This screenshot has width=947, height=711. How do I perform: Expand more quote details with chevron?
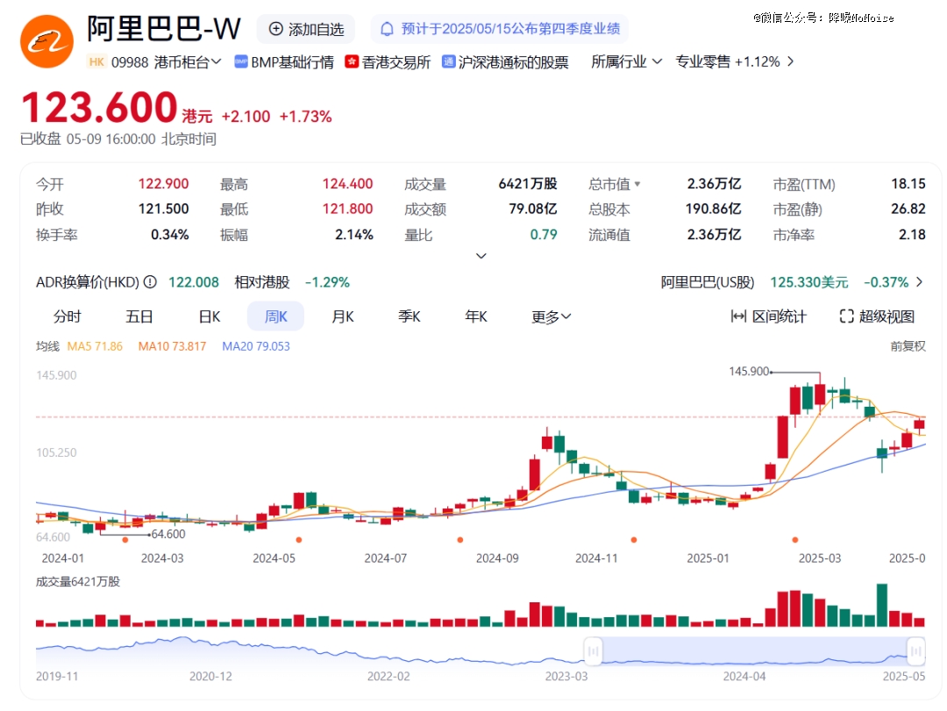click(481, 256)
